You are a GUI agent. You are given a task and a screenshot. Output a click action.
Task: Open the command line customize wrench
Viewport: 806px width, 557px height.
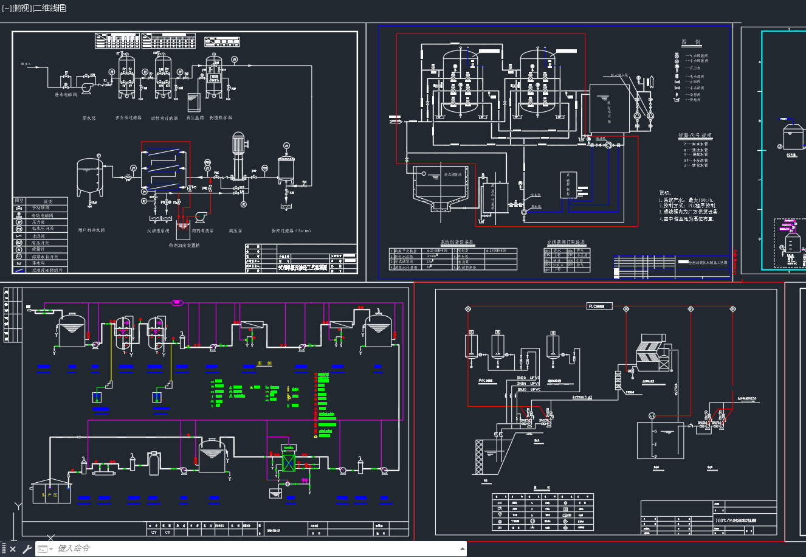click(x=26, y=549)
